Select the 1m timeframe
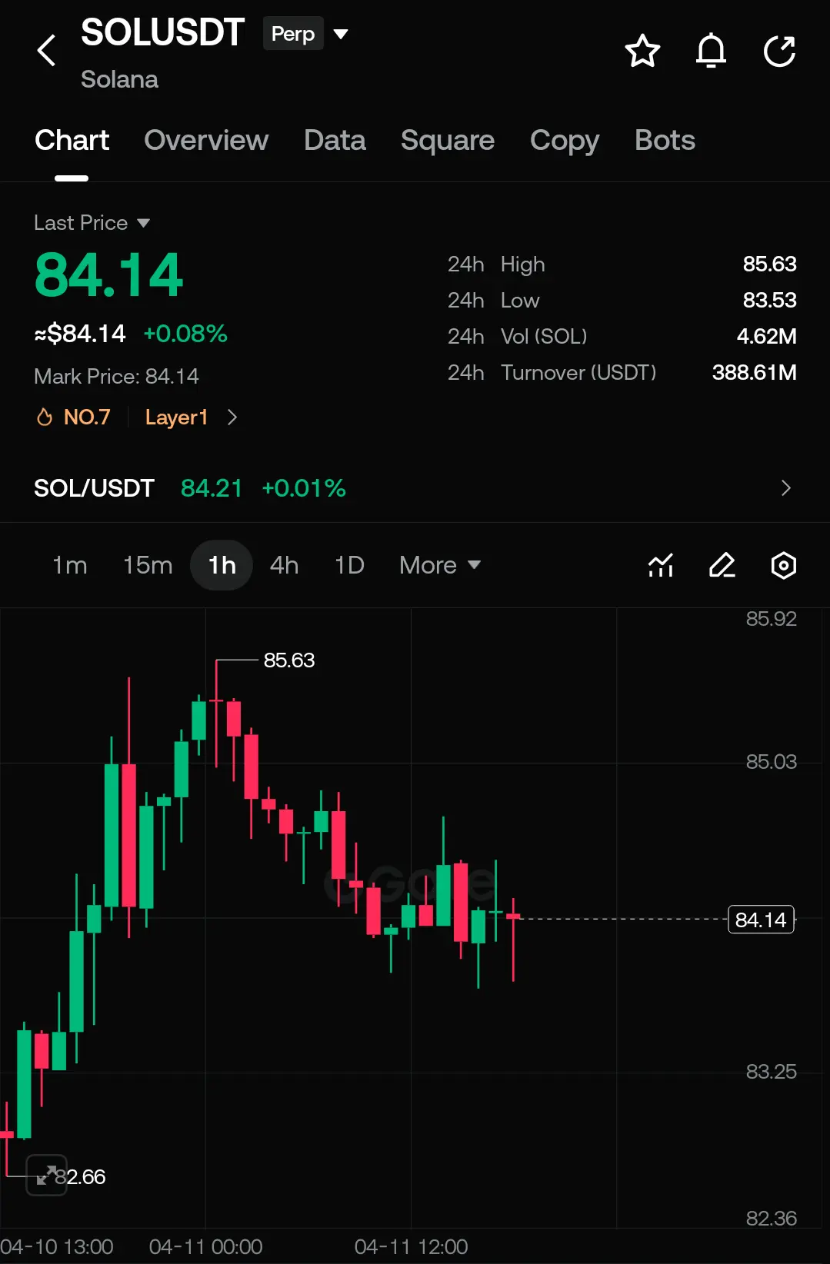 click(x=69, y=565)
